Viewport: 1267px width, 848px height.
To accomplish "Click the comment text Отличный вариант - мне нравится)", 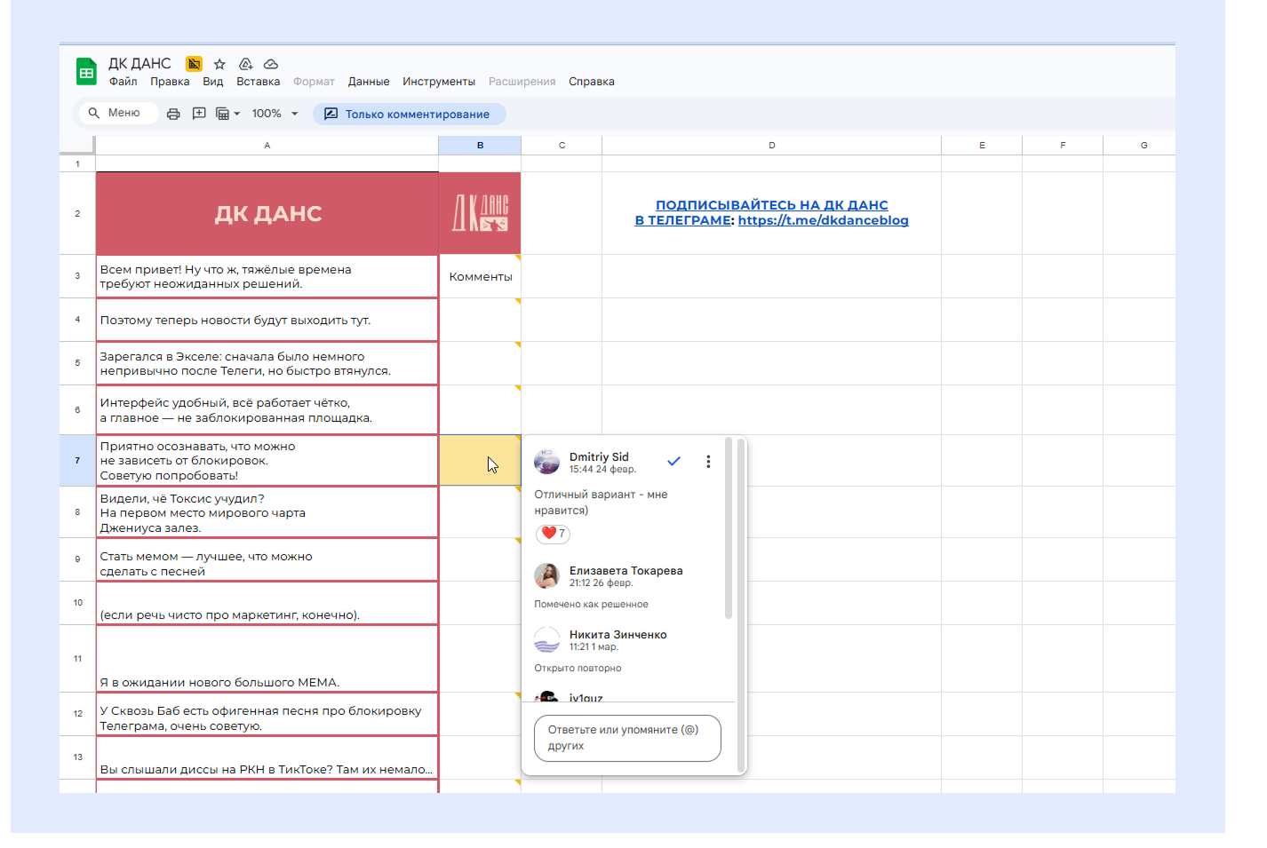I will click(x=601, y=503).
